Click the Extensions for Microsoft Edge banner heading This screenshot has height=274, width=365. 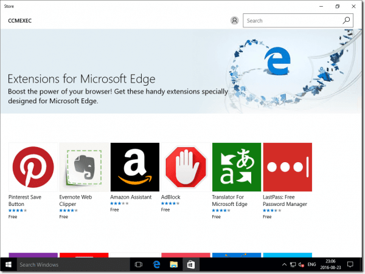pyautogui.click(x=82, y=79)
